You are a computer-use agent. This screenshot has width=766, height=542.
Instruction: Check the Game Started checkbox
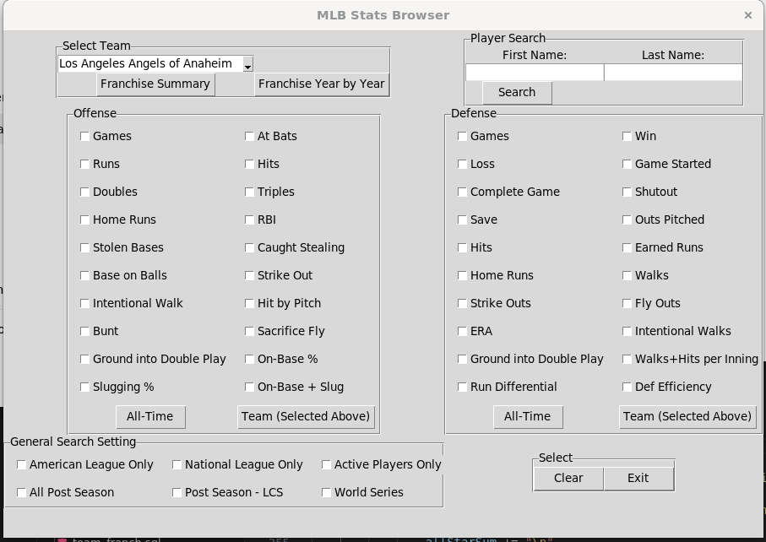coord(627,164)
